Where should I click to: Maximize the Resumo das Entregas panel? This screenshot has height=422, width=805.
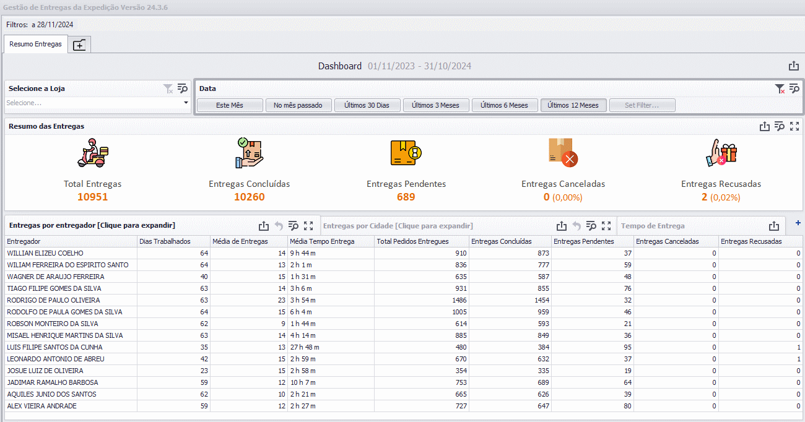click(794, 126)
